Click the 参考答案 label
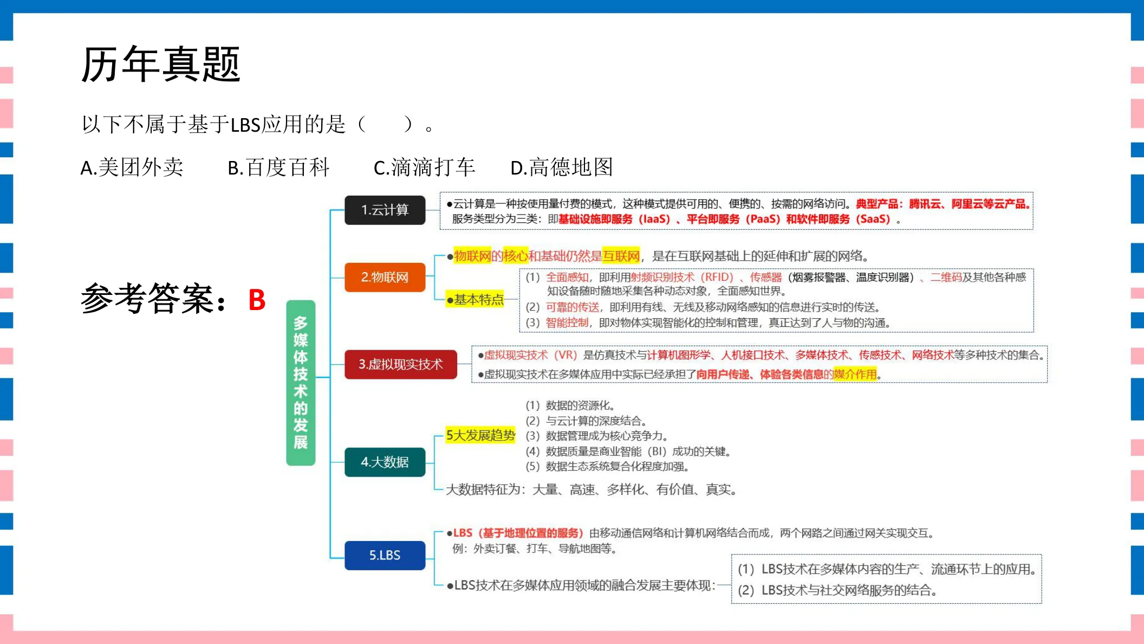 153,299
